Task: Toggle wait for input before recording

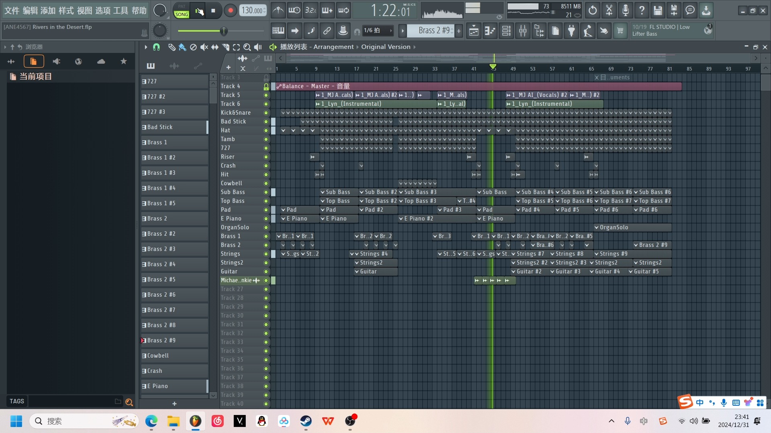Action: (294, 10)
